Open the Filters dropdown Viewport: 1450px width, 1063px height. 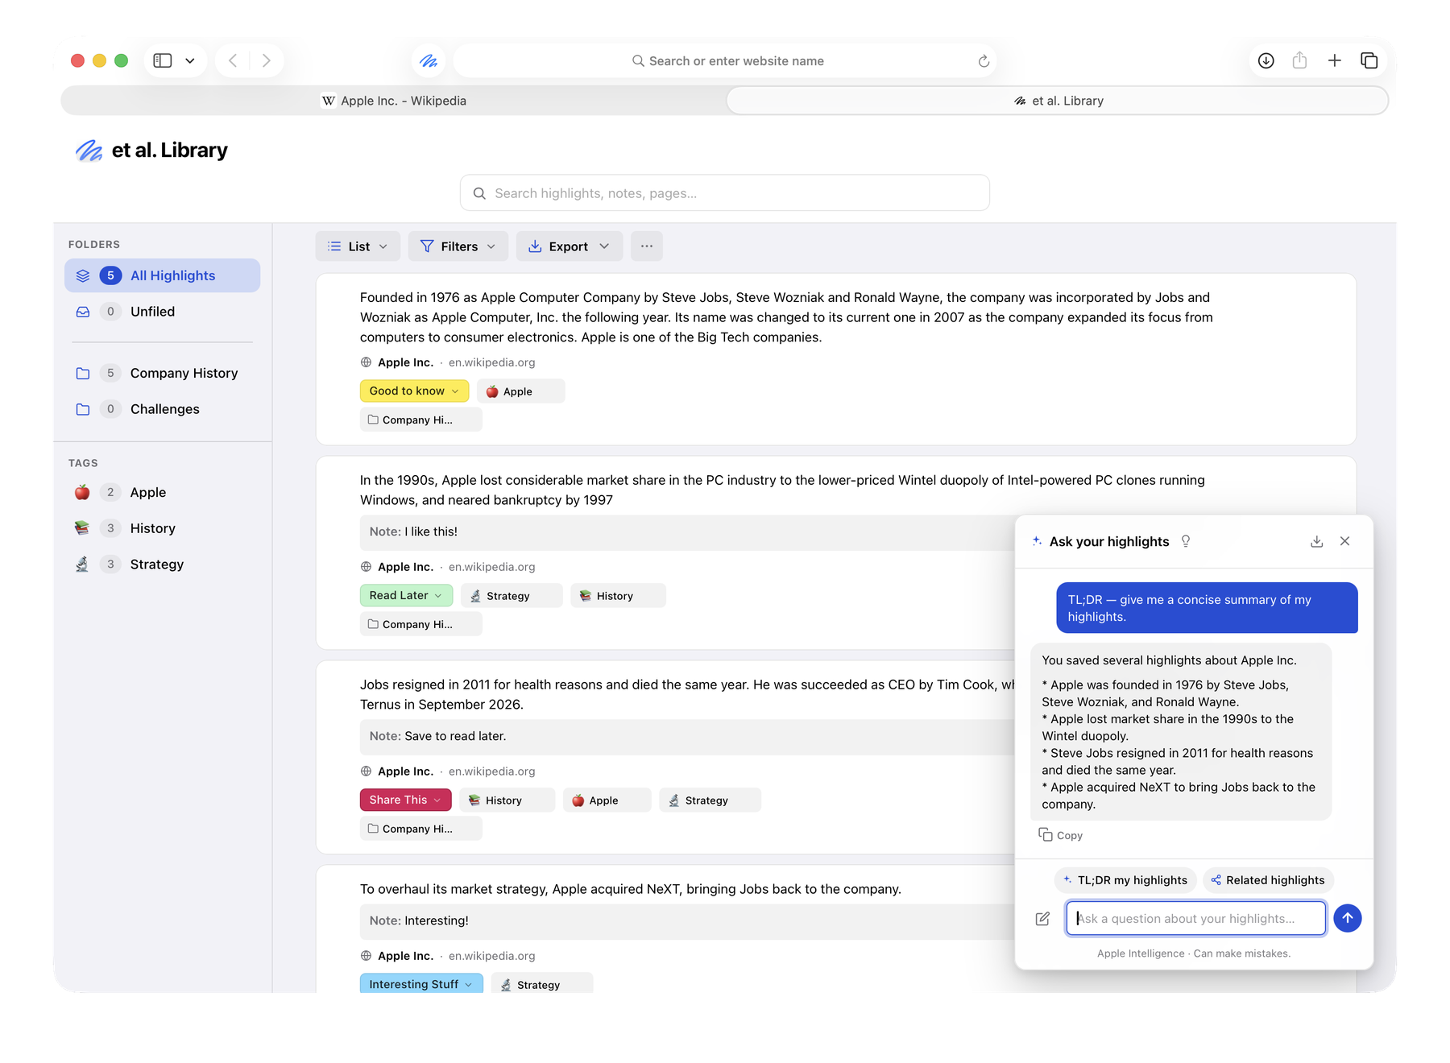pyautogui.click(x=458, y=246)
